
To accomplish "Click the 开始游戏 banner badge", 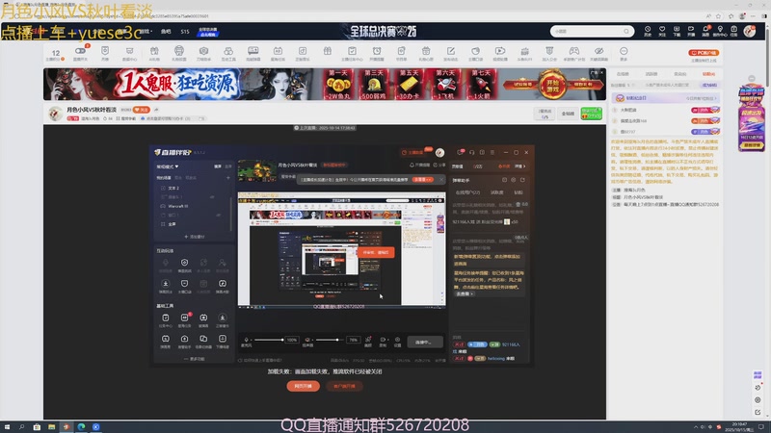I will click(x=552, y=86).
